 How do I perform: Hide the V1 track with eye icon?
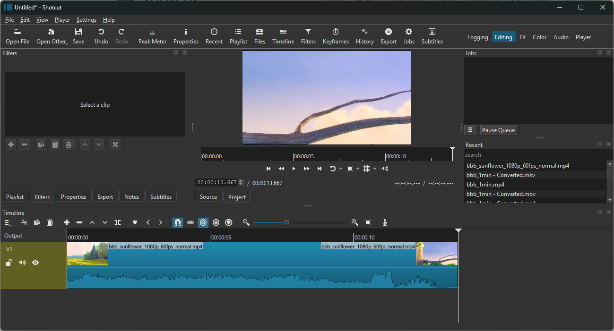[x=35, y=263]
